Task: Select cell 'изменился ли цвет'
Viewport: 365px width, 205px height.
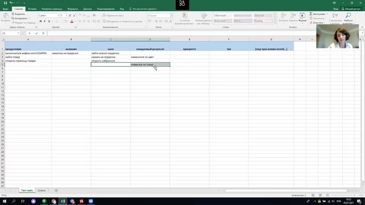Action: (x=150, y=57)
